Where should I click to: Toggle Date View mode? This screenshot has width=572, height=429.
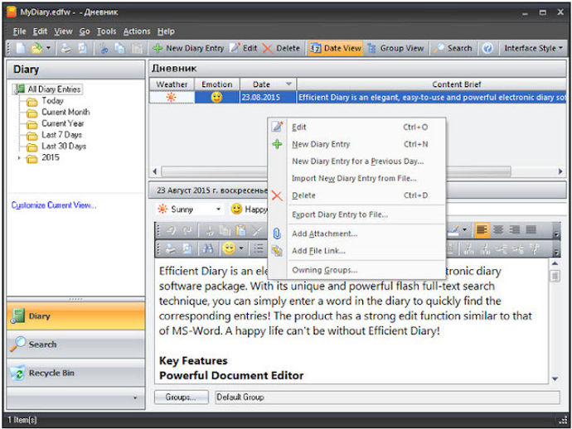(x=335, y=48)
